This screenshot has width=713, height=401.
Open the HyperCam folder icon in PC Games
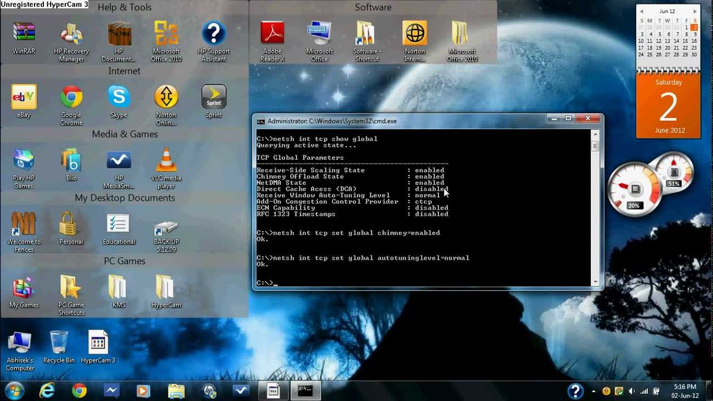coord(166,292)
